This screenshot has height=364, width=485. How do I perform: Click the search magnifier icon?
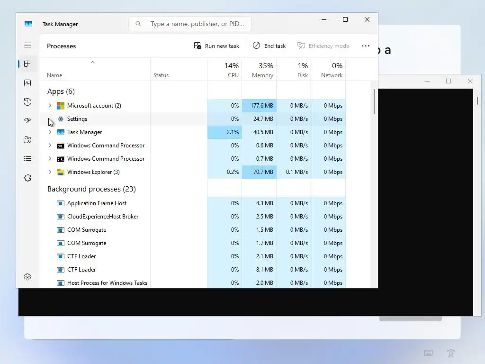pos(138,24)
